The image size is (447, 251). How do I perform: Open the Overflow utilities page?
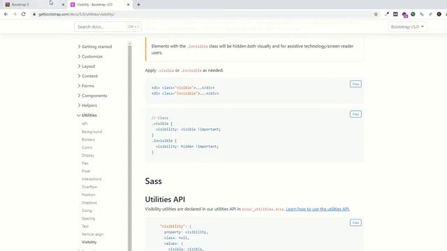click(x=89, y=187)
